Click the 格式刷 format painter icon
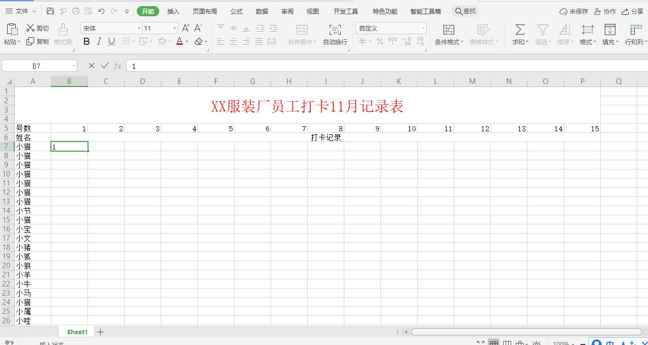This screenshot has width=648, height=345. point(62,34)
